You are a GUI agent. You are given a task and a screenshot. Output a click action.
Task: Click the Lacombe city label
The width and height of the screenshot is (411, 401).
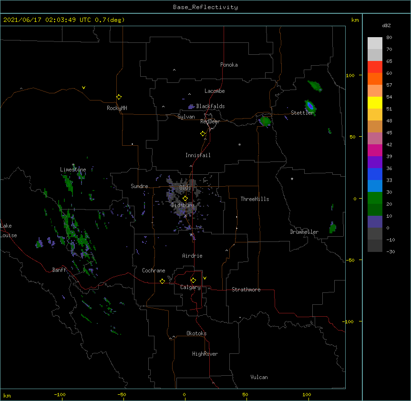coord(215,91)
